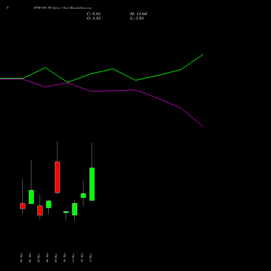Screen dimensions: 271x271
Task: Click the high value 'H: 11.60'
Action: click(x=138, y=14)
